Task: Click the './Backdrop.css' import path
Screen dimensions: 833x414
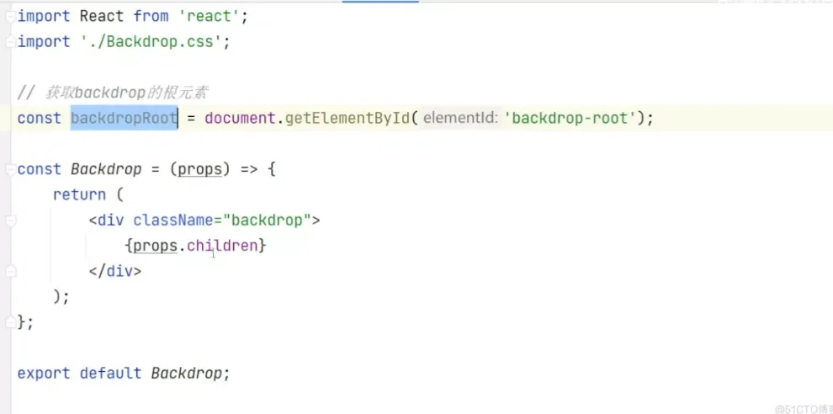Action: click(151, 42)
